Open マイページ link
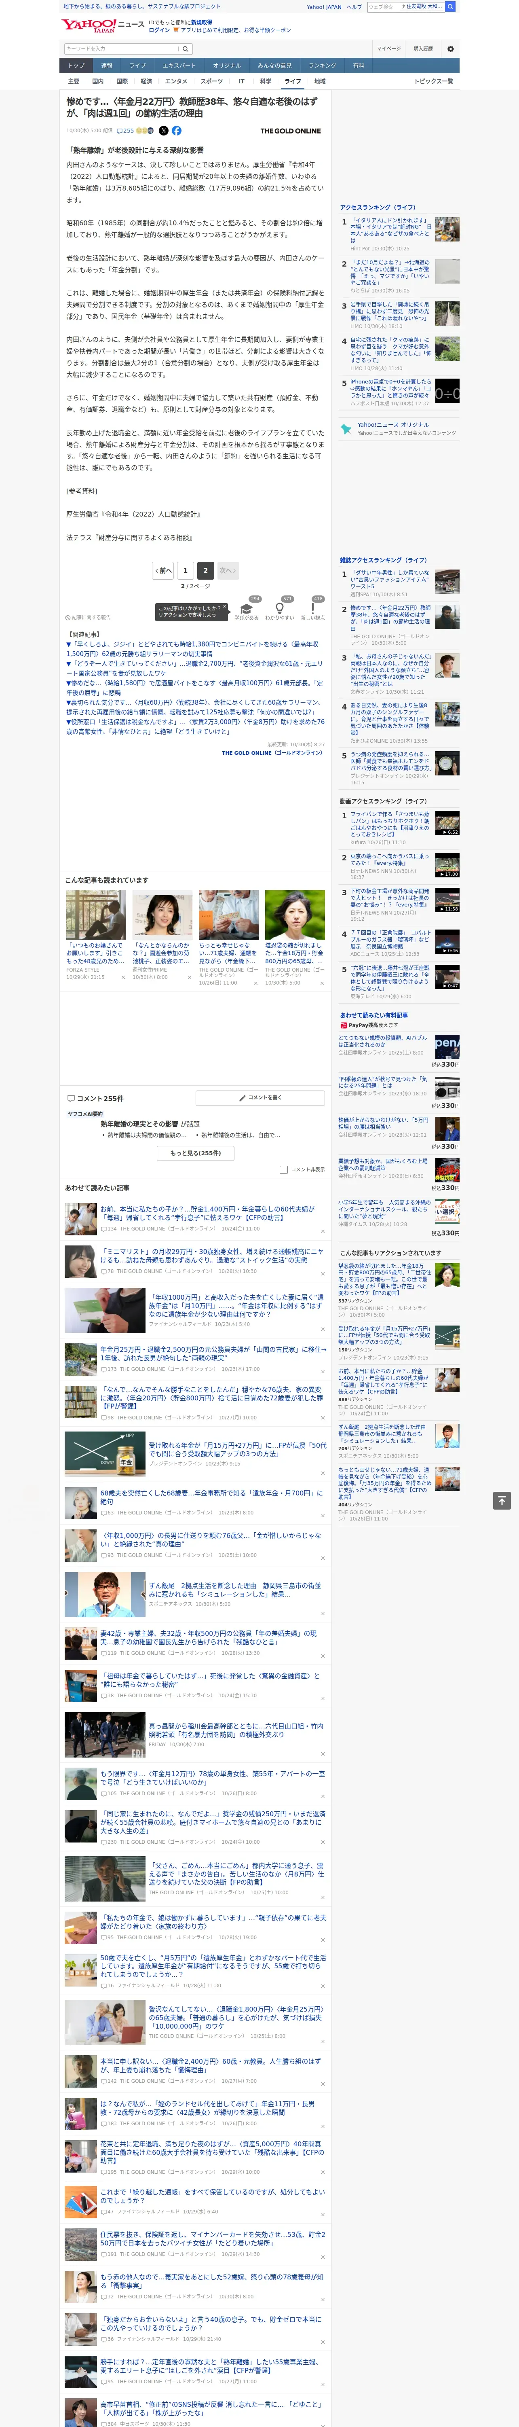 point(389,48)
